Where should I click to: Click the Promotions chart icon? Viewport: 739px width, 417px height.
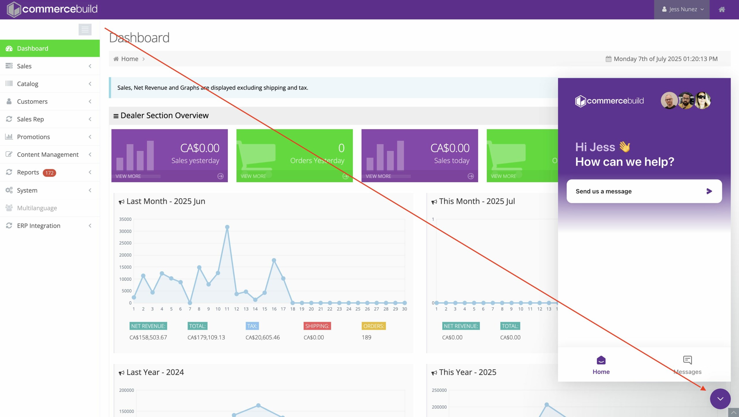coord(9,137)
